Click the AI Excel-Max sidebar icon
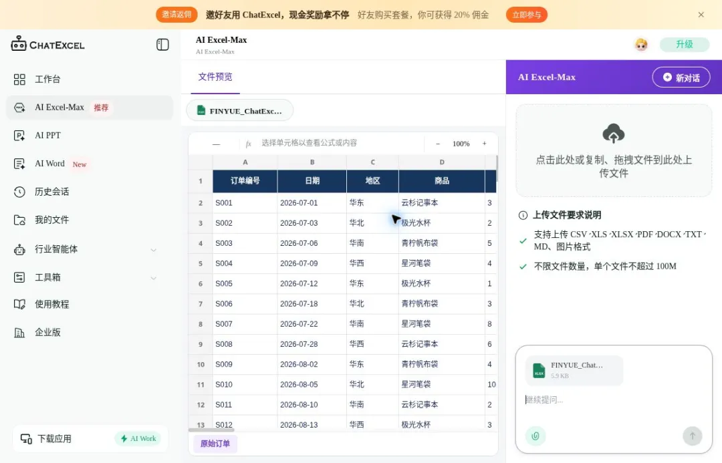The image size is (722, 463). click(x=19, y=108)
